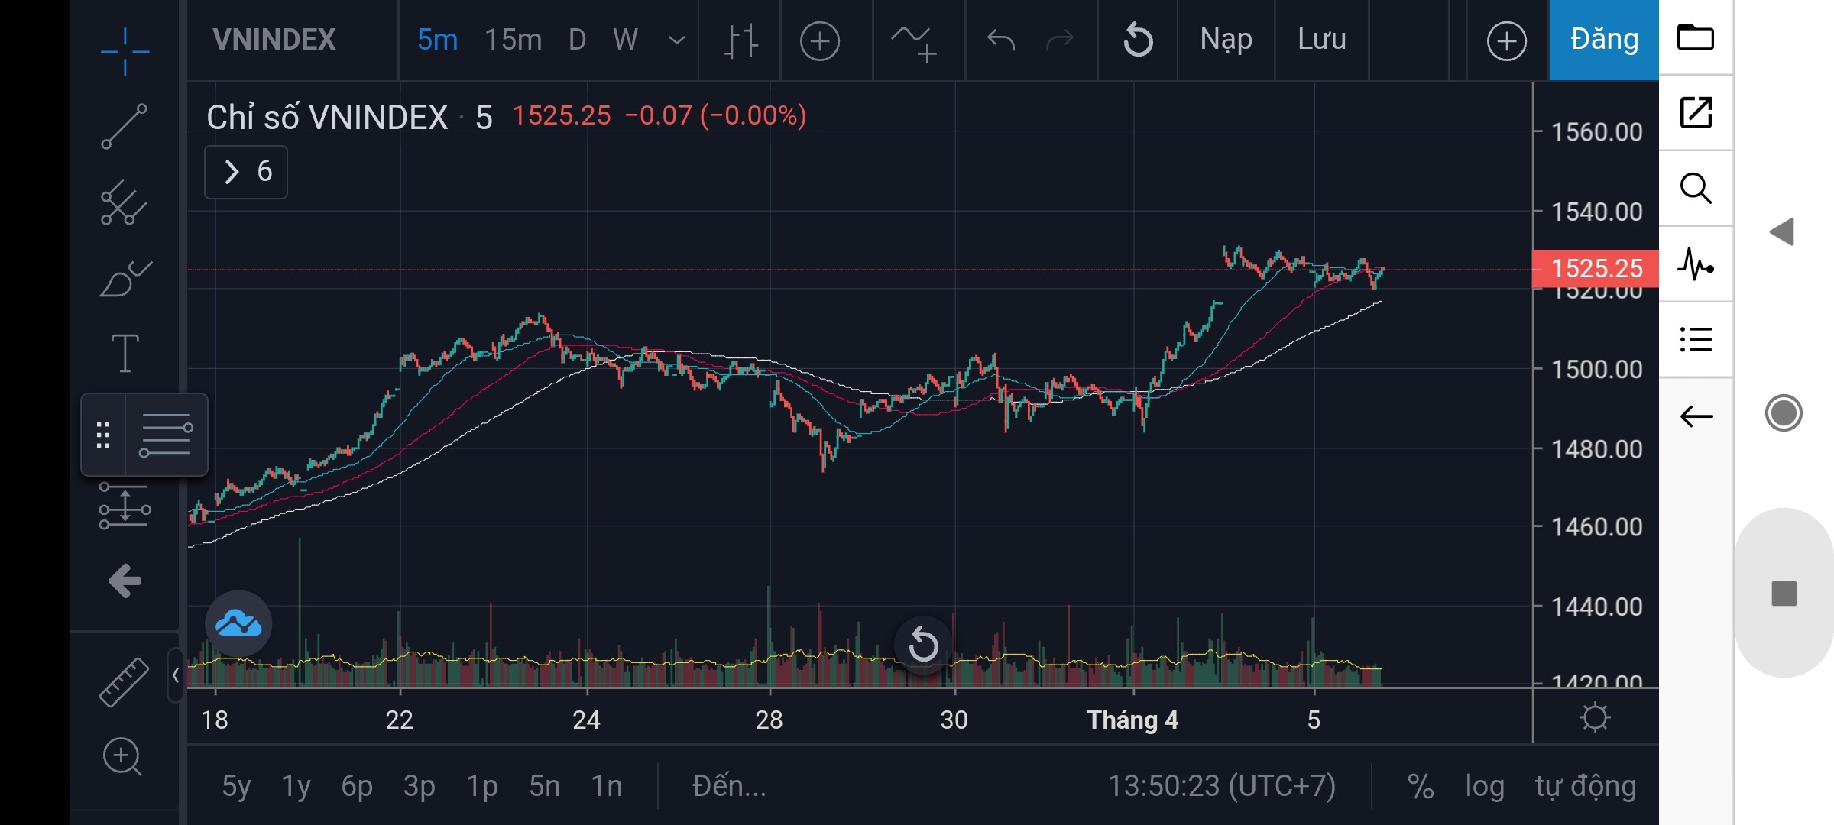Switch to 15m timeframe

pos(513,40)
